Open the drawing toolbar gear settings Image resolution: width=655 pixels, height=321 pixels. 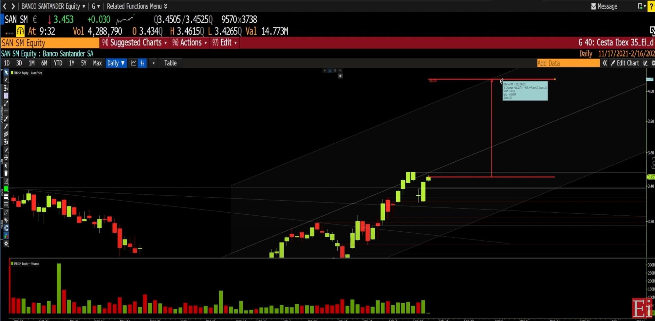pos(6,244)
